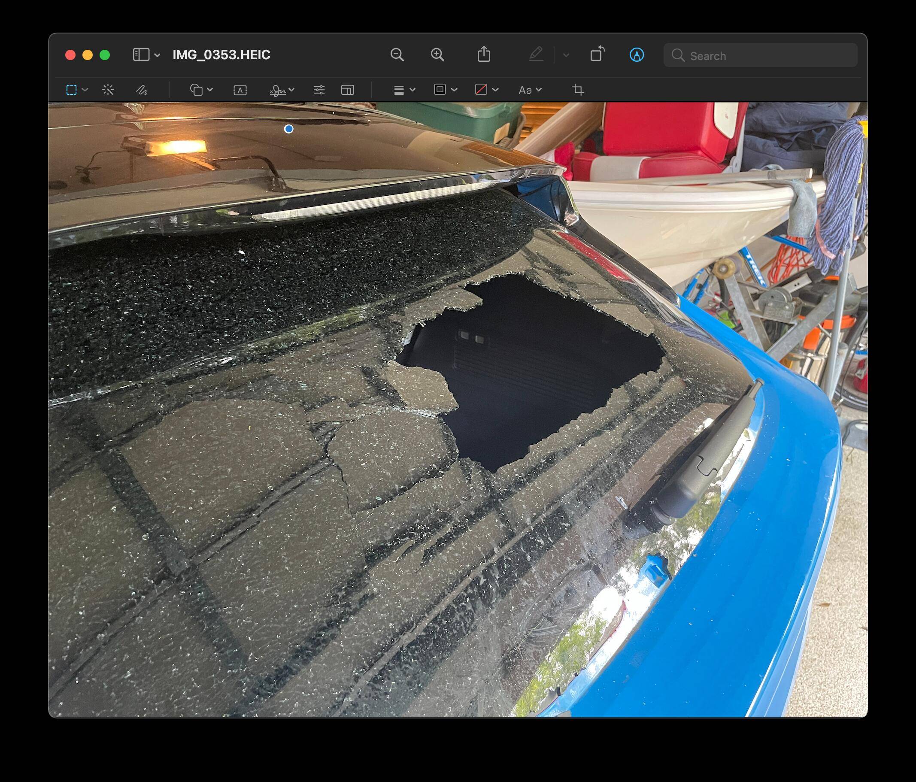The height and width of the screenshot is (782, 916).
Task: Toggle the Markup toolbar button
Action: tap(636, 55)
